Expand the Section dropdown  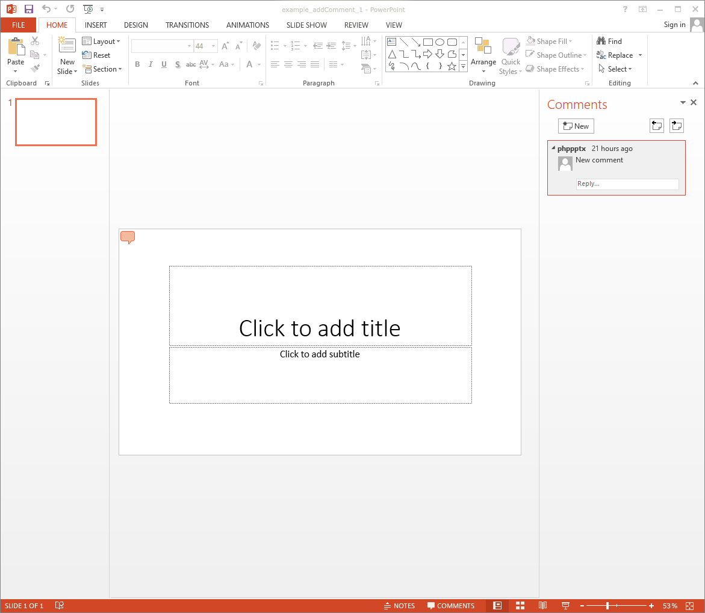102,69
